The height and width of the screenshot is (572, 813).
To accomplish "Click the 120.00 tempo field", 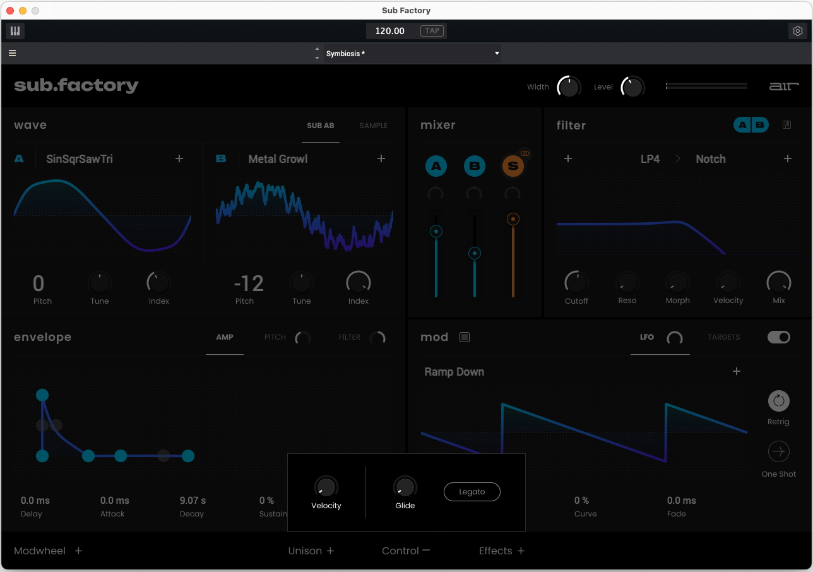I will (390, 31).
